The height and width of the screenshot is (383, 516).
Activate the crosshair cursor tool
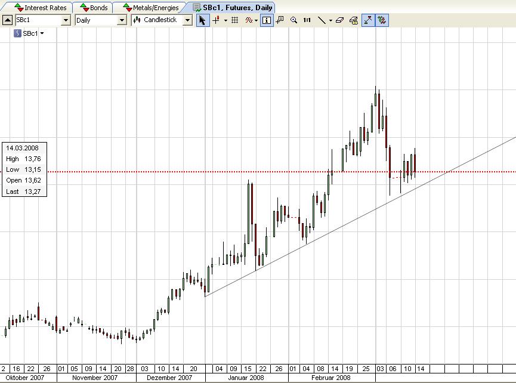pos(216,20)
